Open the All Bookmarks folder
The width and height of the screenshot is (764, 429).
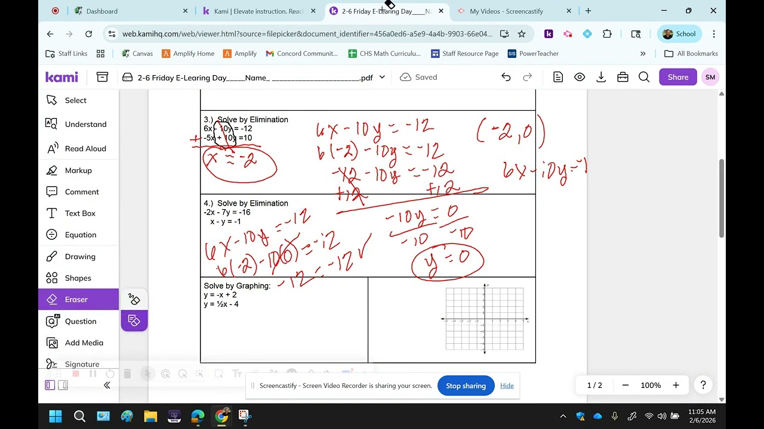coord(691,54)
